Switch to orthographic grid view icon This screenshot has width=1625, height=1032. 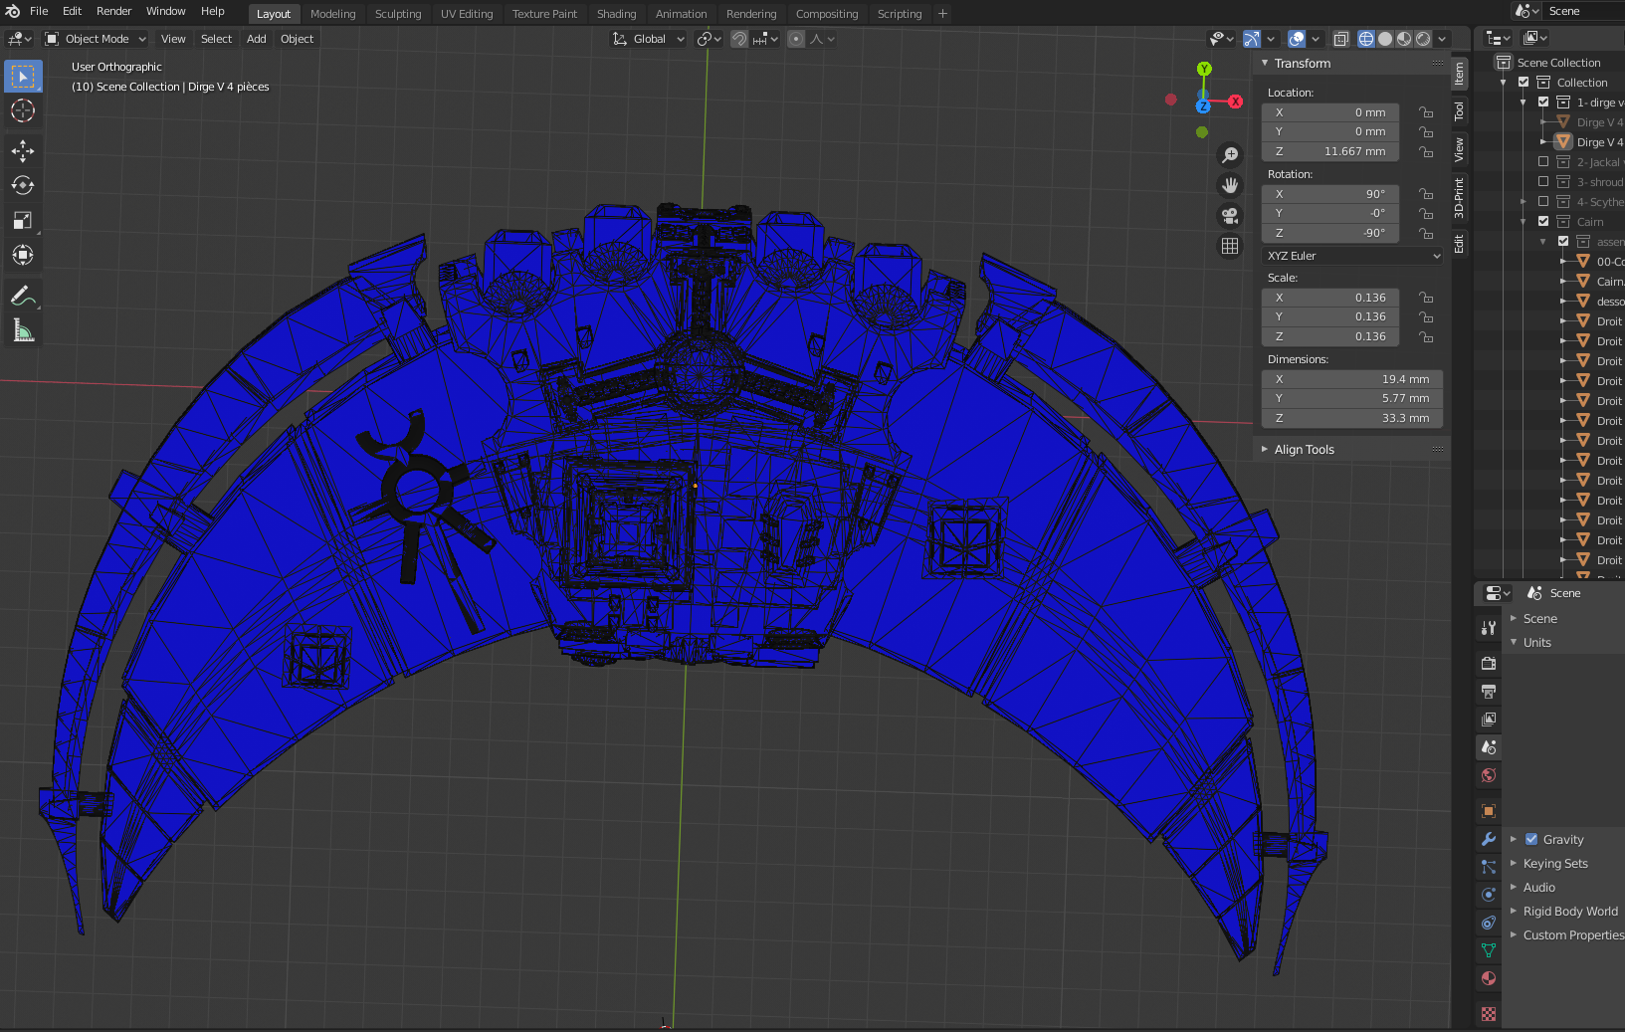(1230, 246)
